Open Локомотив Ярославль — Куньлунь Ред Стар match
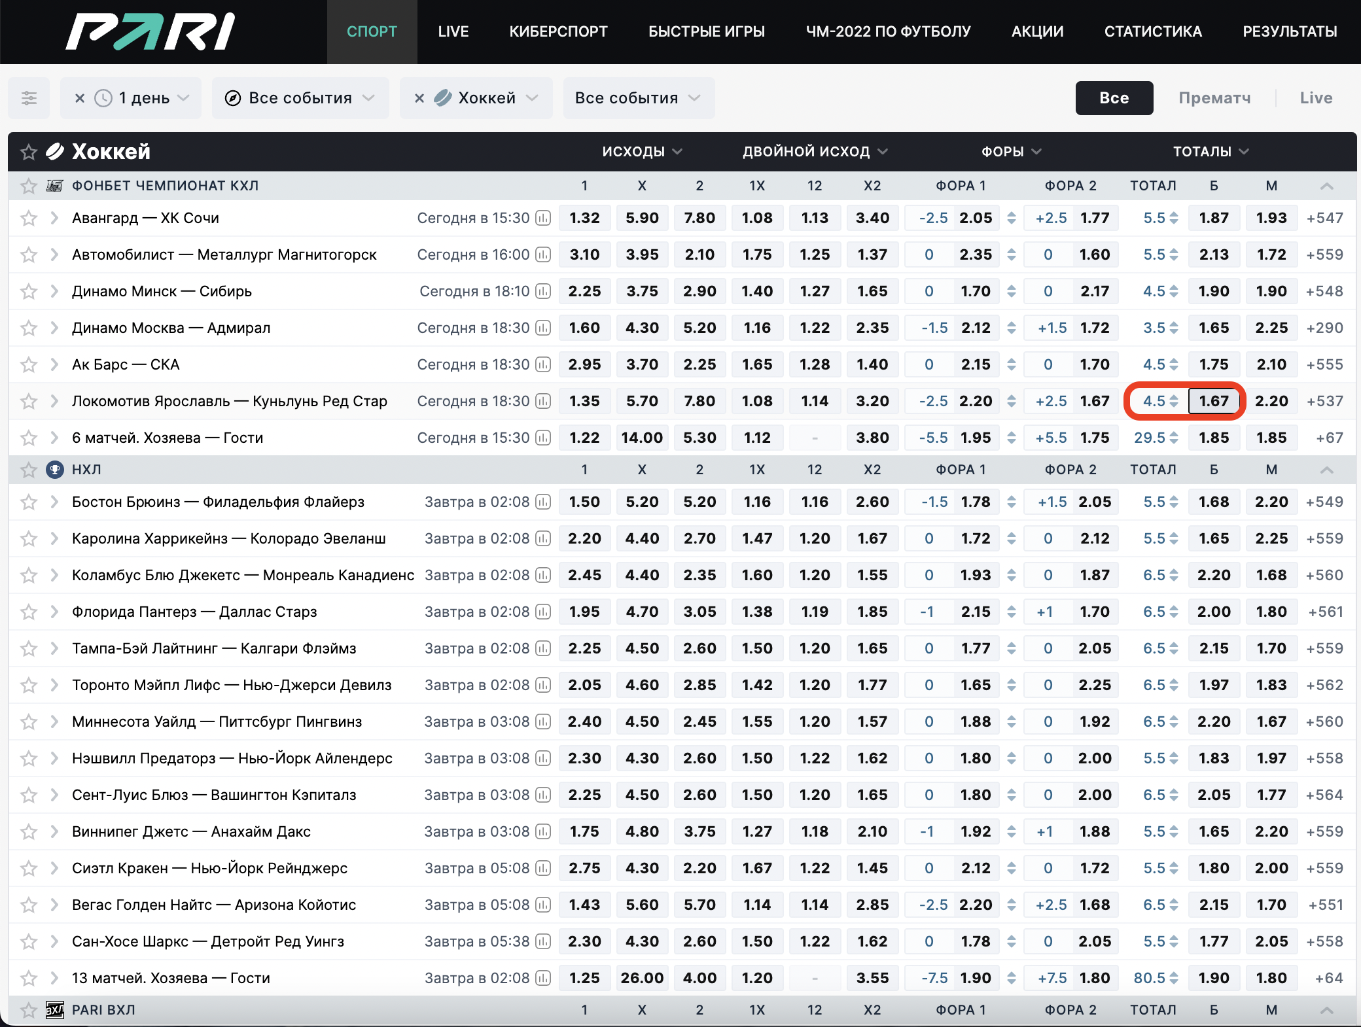This screenshot has width=1361, height=1027. point(230,401)
